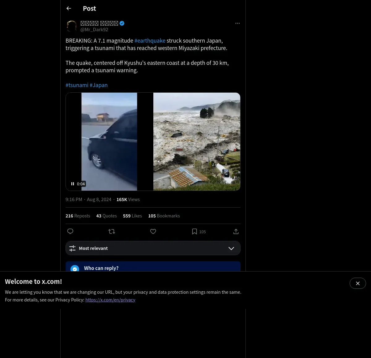The width and height of the screenshot is (371, 358).
Task: View the 43 Quotes list
Action: point(107,216)
